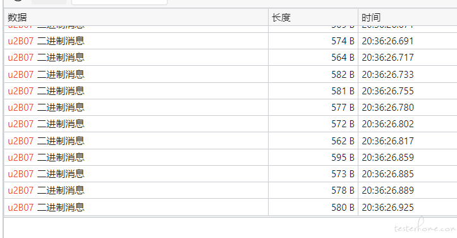457x238 pixels.
Task: Sort by the 长度 column header
Action: click(313, 17)
